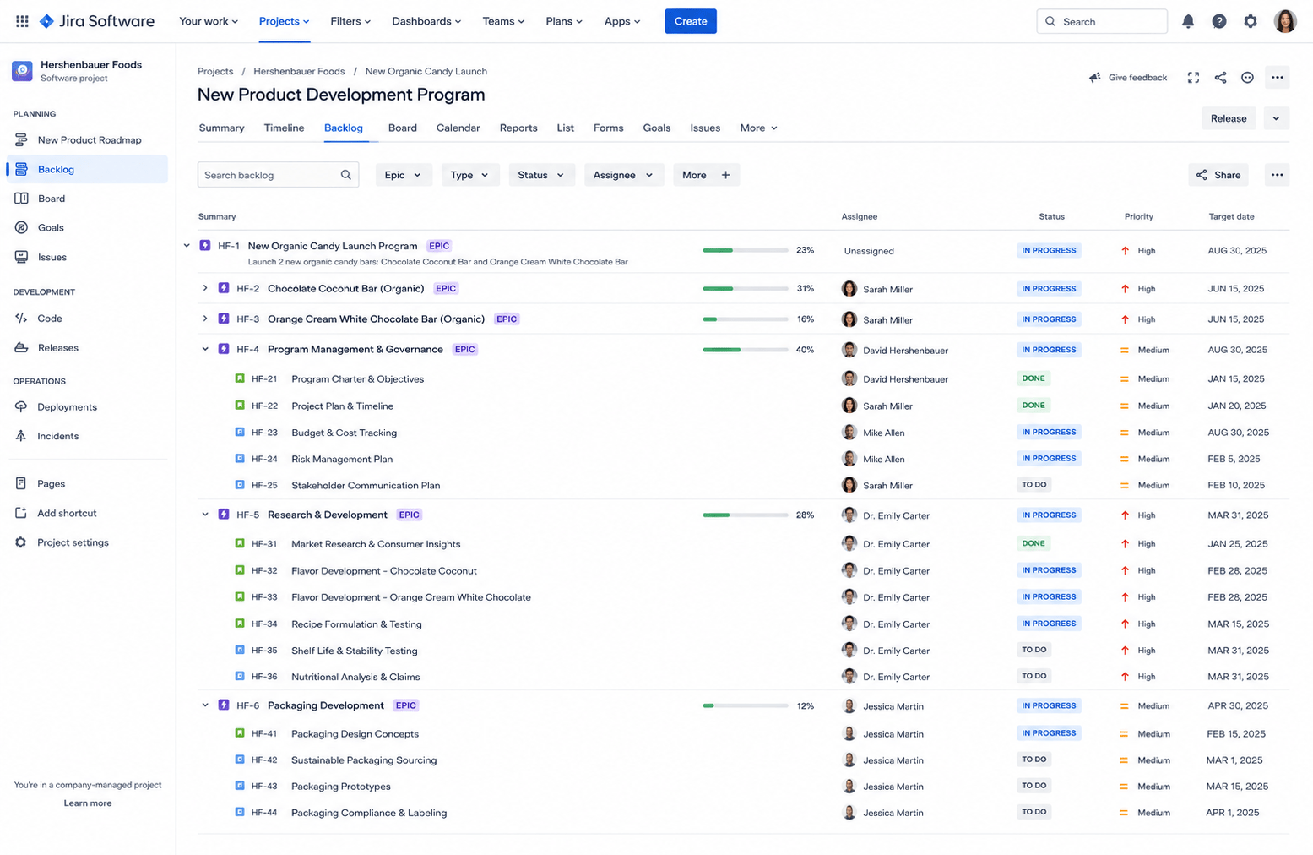Expand the HF-3 Orange Cream White Chocolate epic
Viewport: 1313px width, 855px height.
[x=205, y=319]
